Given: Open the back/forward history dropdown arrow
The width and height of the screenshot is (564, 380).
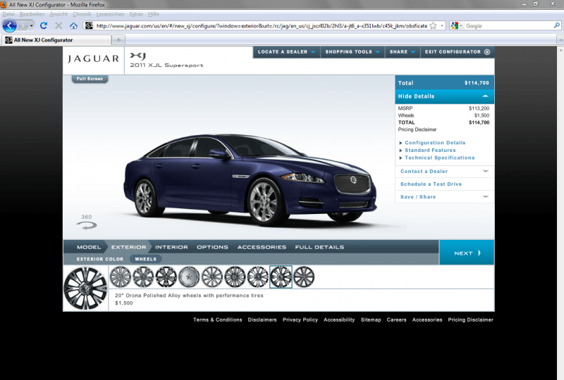Looking at the screenshot, I should click(32, 26).
